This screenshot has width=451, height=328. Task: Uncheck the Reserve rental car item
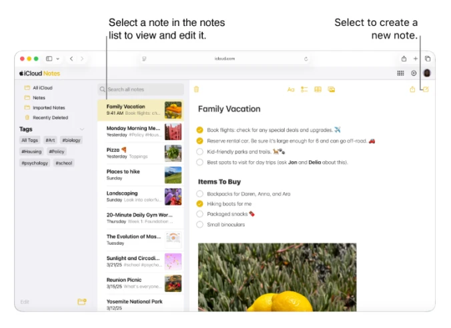click(x=199, y=141)
